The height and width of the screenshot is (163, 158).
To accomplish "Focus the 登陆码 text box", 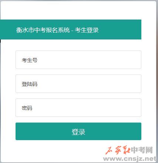I will click(78, 84).
